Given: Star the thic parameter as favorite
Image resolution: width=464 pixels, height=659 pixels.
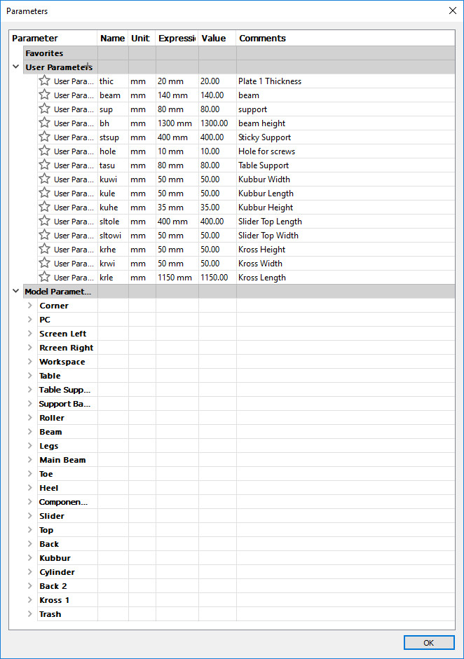Looking at the screenshot, I should pos(44,81).
